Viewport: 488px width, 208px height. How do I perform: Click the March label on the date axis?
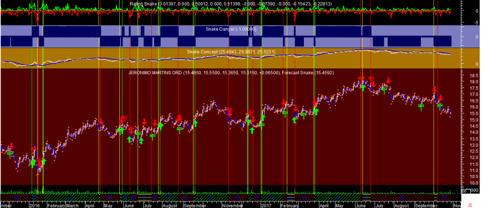[x=72, y=206]
